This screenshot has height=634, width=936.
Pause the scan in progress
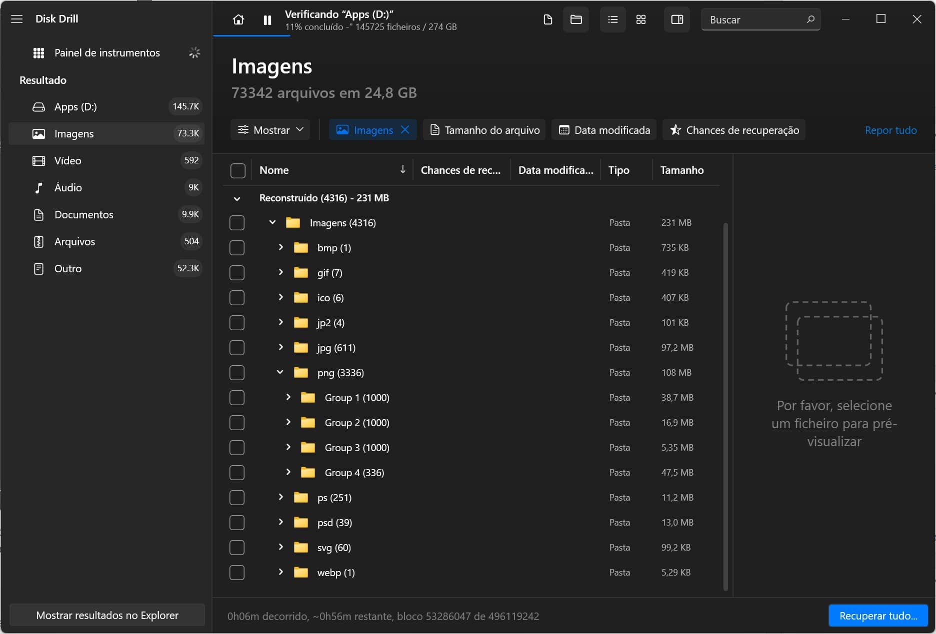[x=267, y=20]
